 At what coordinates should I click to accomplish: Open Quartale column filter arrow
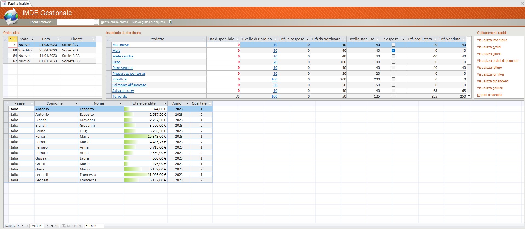click(x=210, y=103)
